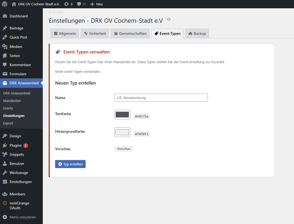Switch to the Allgemein tab
This screenshot has width=294, height=224.
65,33
